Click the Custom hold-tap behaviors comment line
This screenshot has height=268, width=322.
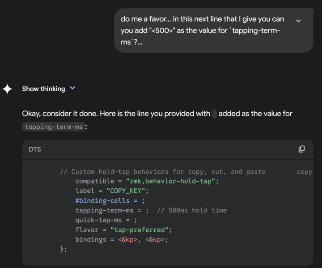[163, 172]
